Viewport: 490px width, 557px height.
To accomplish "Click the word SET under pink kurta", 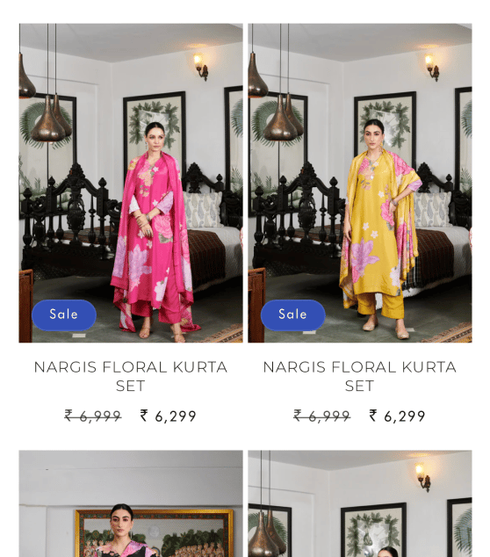I will click(x=131, y=387).
